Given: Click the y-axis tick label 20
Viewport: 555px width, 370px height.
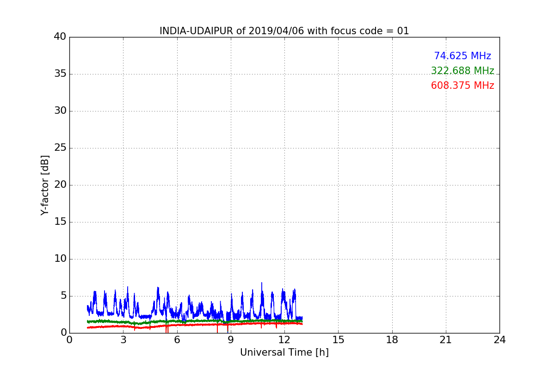Looking at the screenshot, I should click(x=60, y=185).
